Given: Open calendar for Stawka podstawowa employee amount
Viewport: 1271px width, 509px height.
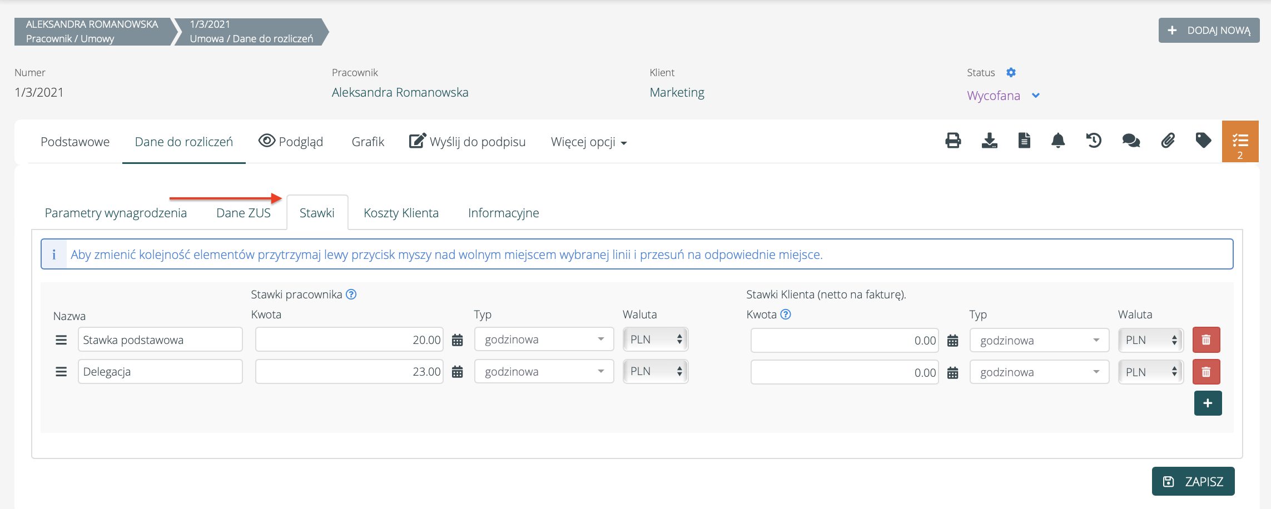Looking at the screenshot, I should (x=457, y=340).
